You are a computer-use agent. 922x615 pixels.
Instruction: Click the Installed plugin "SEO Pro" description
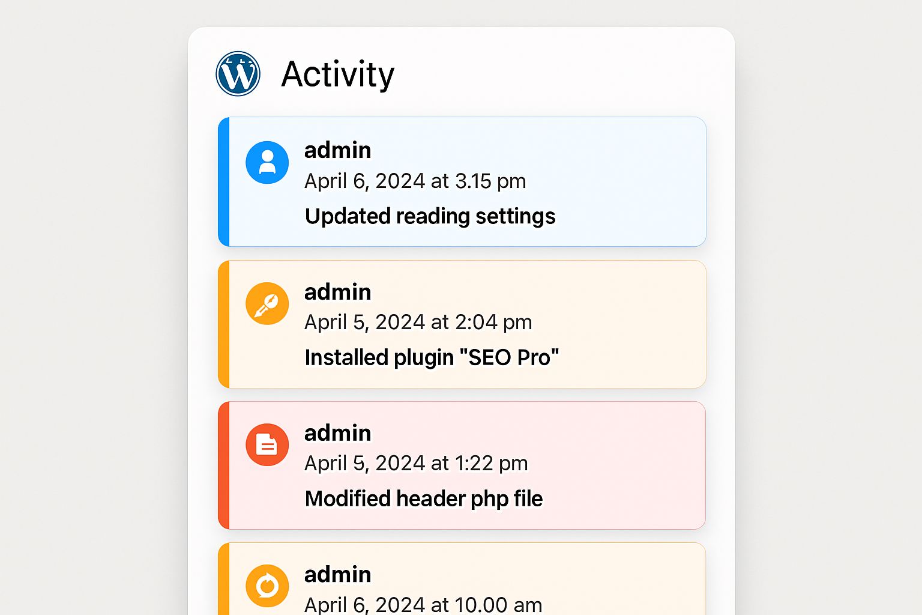pos(432,357)
